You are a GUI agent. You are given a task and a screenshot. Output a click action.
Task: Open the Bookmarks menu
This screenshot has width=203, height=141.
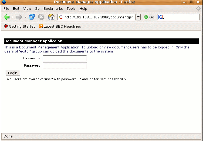53,9
